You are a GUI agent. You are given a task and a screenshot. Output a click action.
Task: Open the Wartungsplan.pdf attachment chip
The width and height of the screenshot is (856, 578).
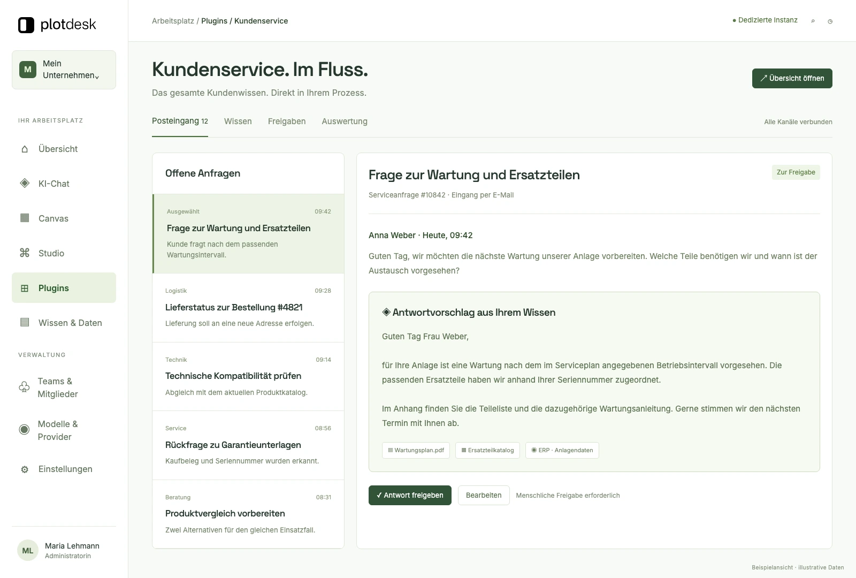[416, 450]
